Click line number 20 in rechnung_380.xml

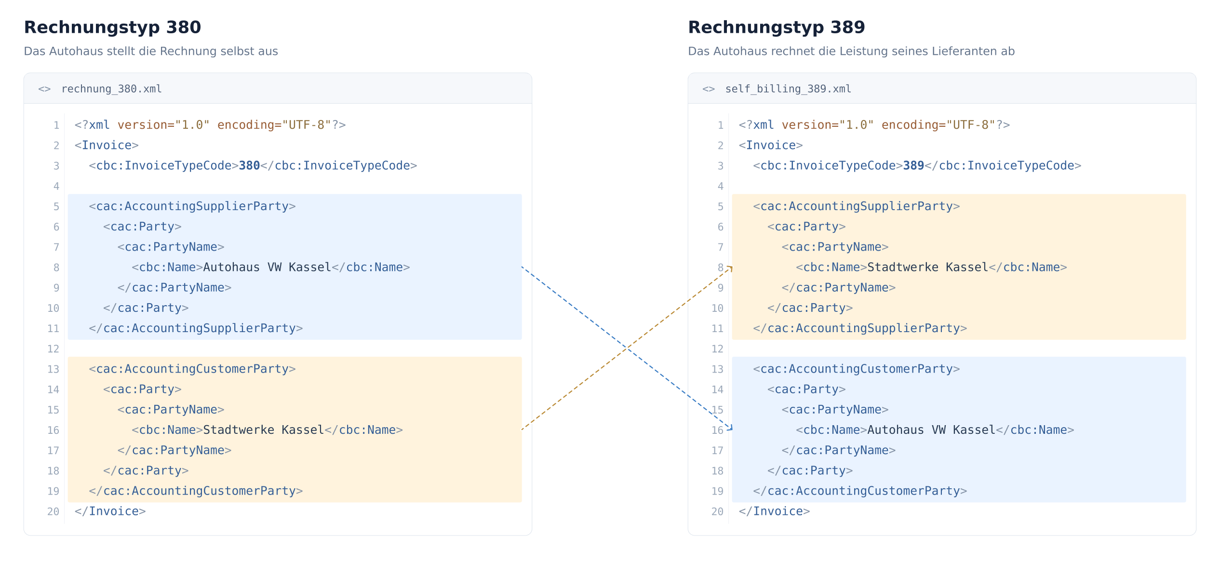point(53,512)
